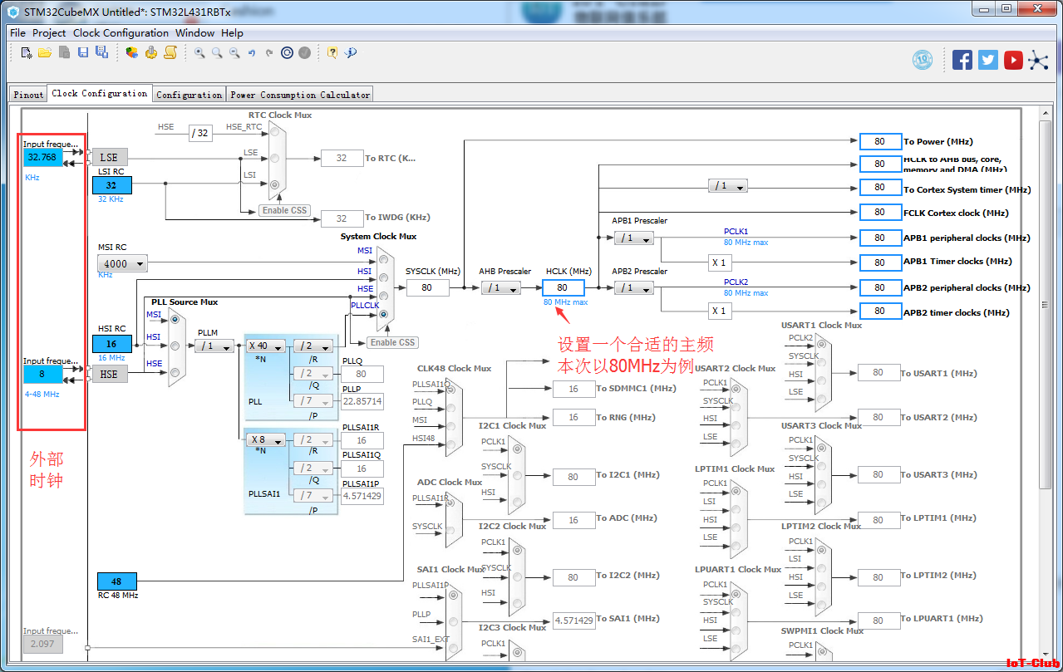Click the Import Project greyed icon
The height and width of the screenshot is (672, 1063).
coord(64,52)
